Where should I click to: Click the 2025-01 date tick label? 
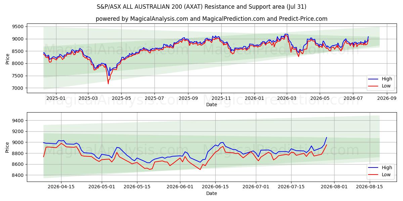pos(56,98)
